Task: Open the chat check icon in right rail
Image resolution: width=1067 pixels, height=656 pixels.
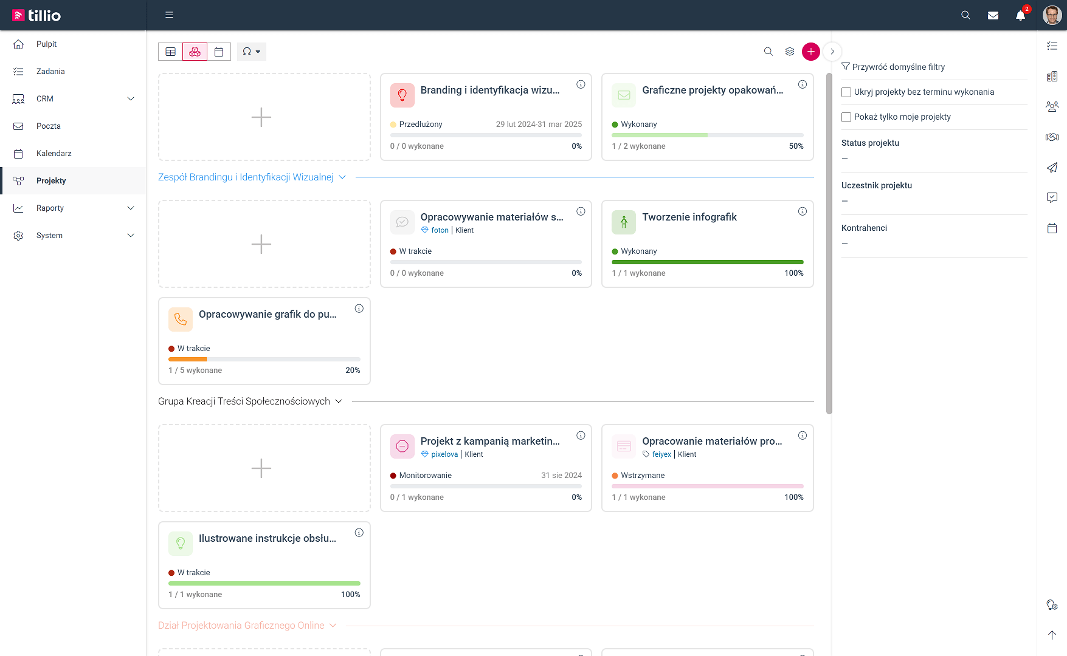Action: (1052, 197)
